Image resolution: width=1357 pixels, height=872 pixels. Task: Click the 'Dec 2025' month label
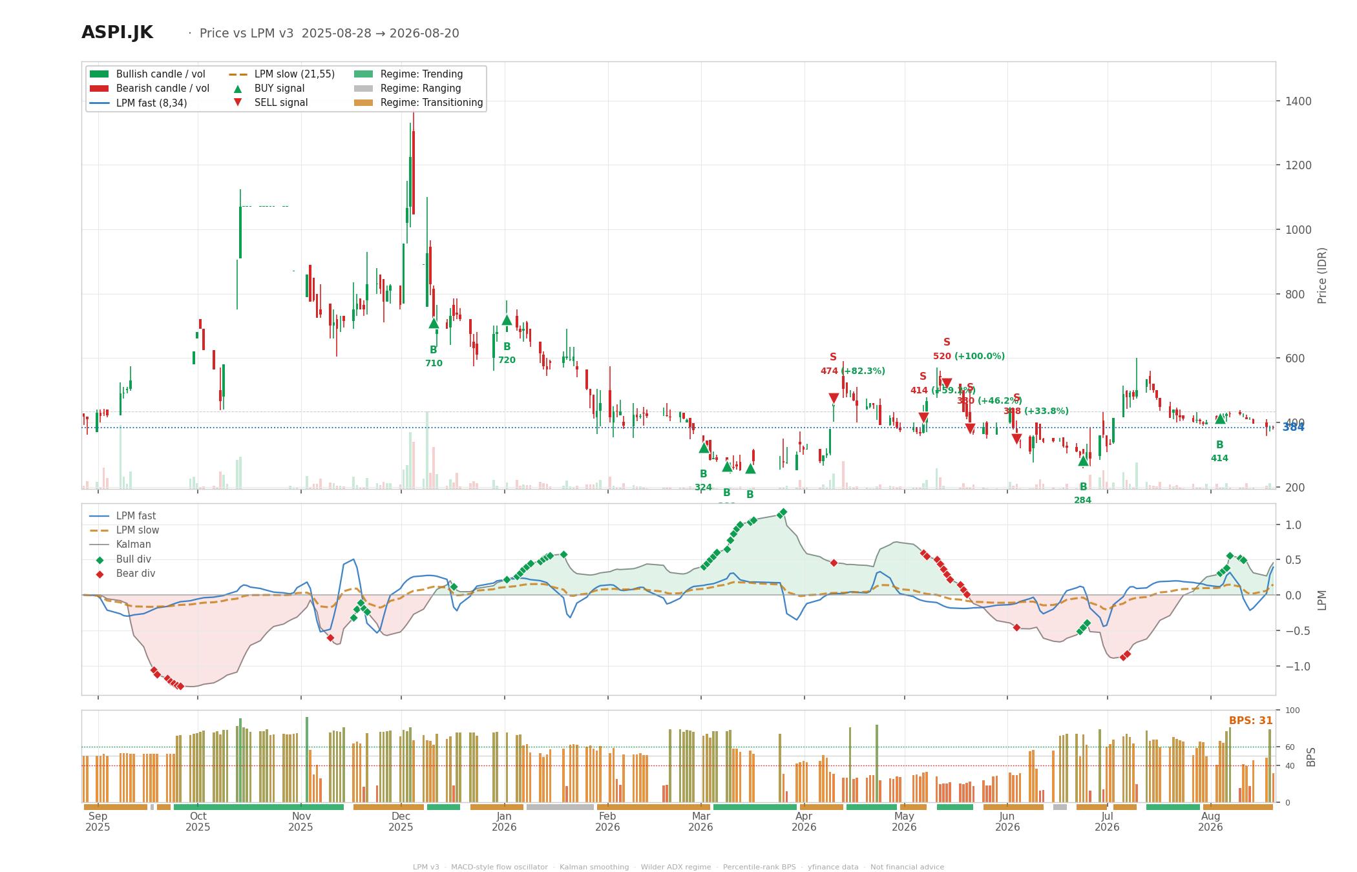coord(401,822)
